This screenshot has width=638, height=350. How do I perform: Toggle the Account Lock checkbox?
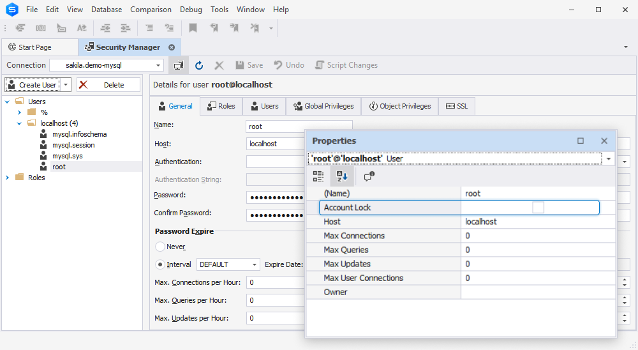point(538,208)
